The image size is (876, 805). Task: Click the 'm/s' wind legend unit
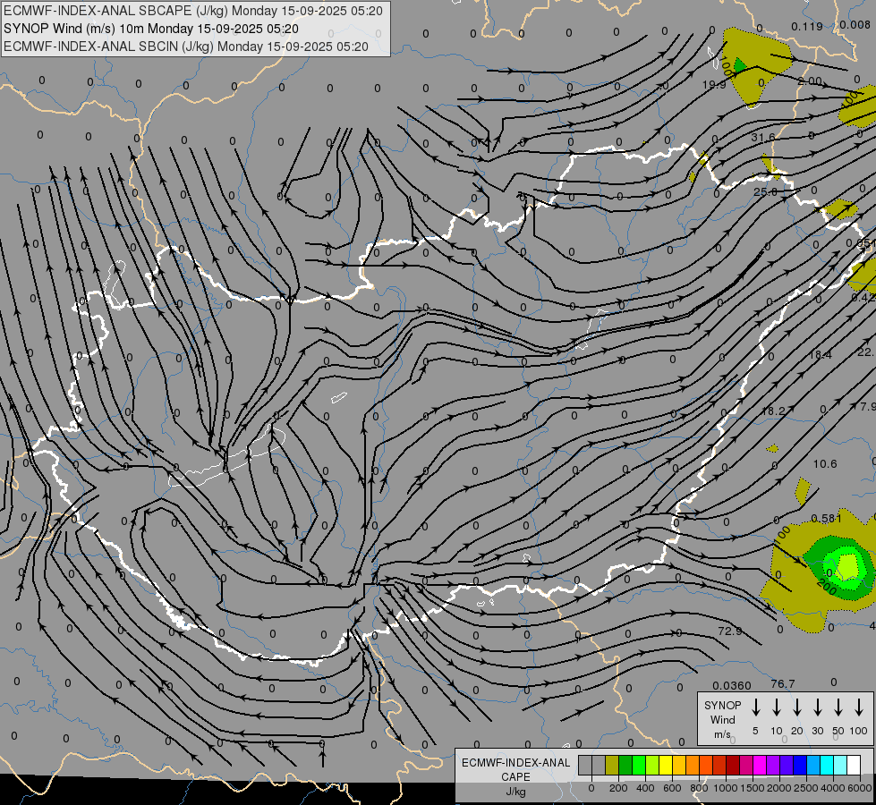pyautogui.click(x=722, y=734)
